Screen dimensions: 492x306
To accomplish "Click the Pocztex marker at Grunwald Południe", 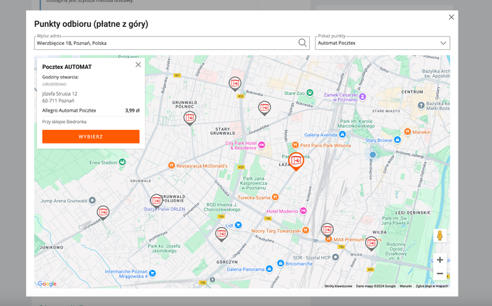I will click(x=156, y=201).
